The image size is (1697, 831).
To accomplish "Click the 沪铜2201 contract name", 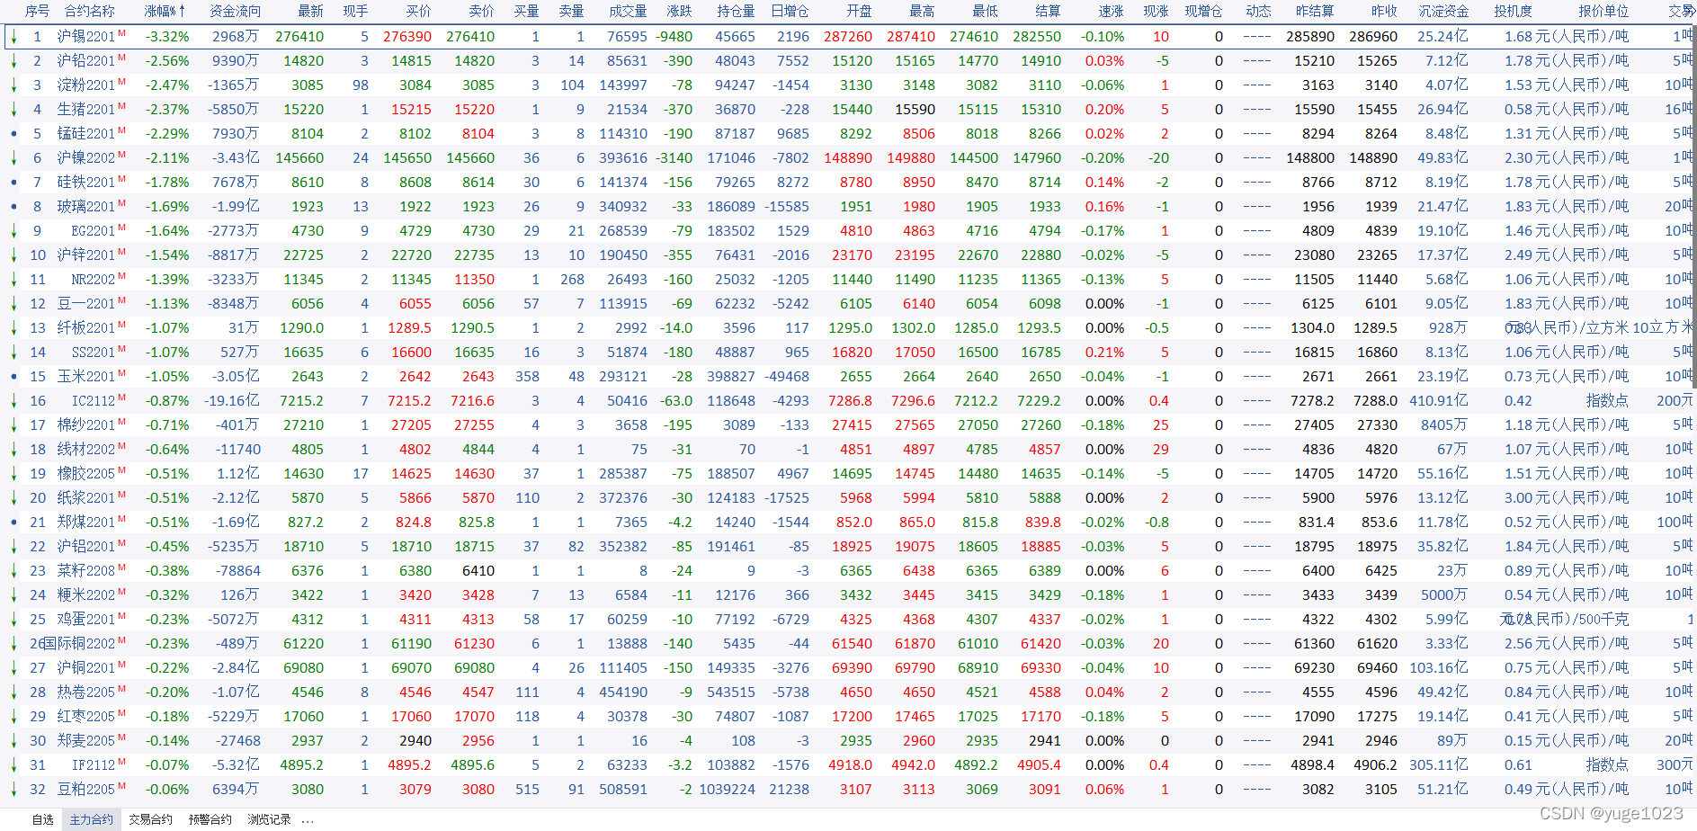I will [86, 668].
